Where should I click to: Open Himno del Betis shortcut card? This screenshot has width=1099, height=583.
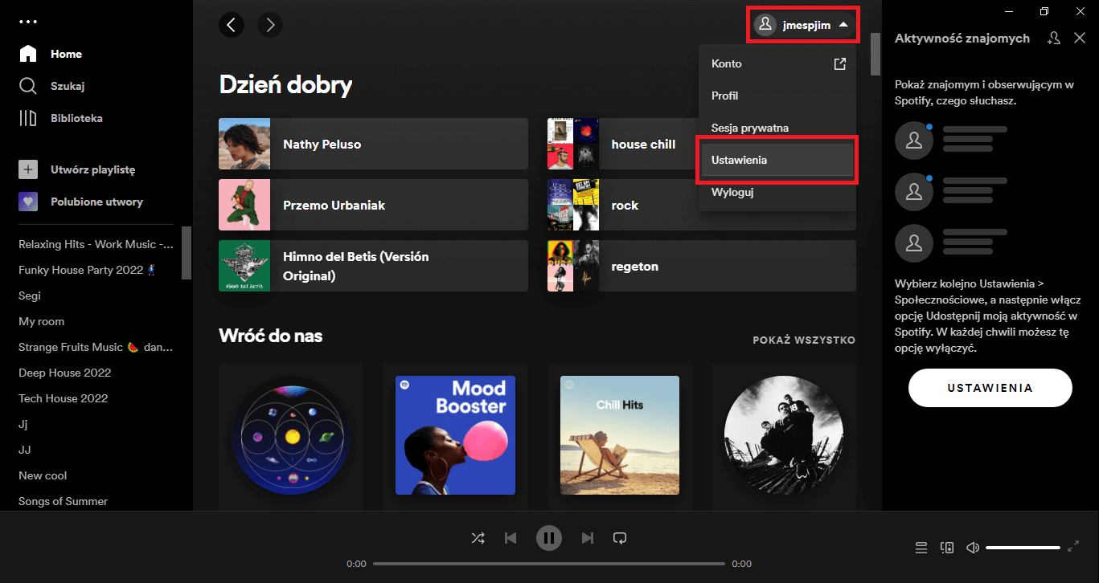373,266
